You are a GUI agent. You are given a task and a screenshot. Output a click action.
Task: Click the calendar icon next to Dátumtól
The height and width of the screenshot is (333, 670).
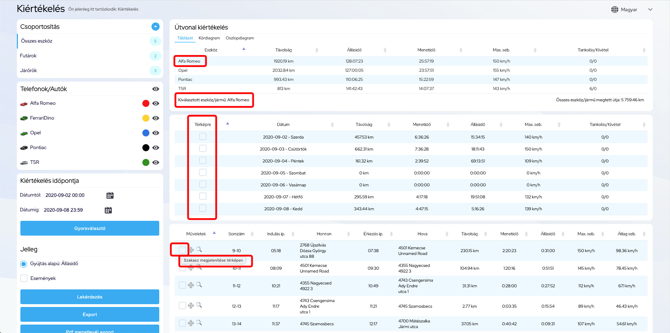[x=110, y=196]
